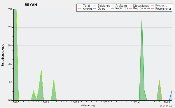The width and height of the screenshot is (175, 108).
Task: Select the Artículos legend entry
Action: (119, 6)
